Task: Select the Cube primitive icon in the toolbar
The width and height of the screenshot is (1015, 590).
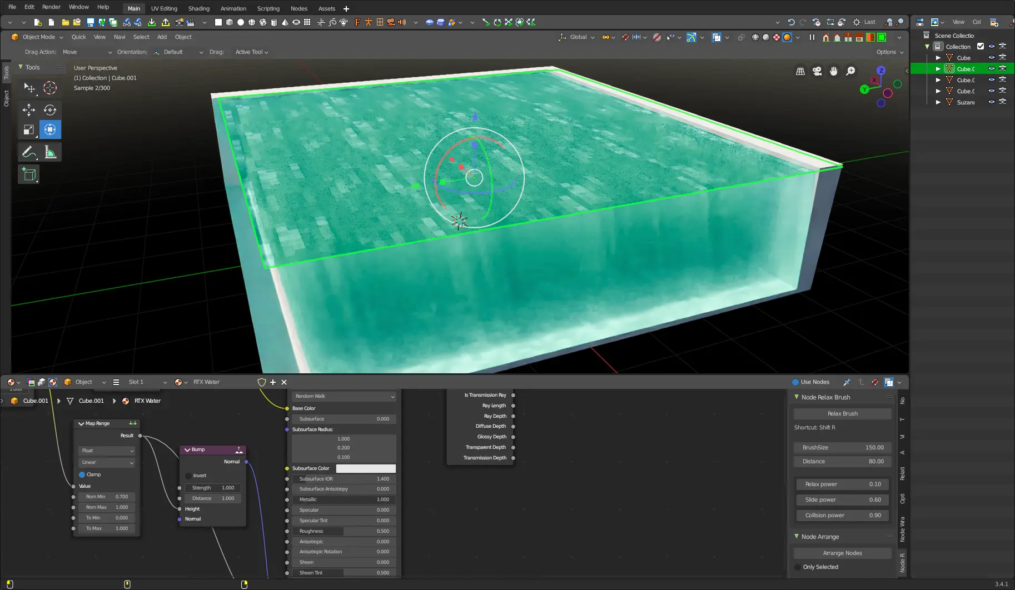Action: coord(230,22)
